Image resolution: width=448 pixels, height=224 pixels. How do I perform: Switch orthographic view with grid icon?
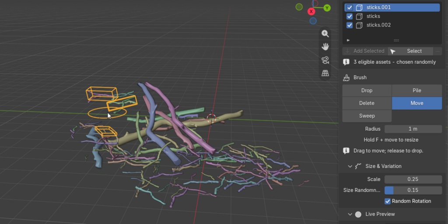tap(325, 73)
